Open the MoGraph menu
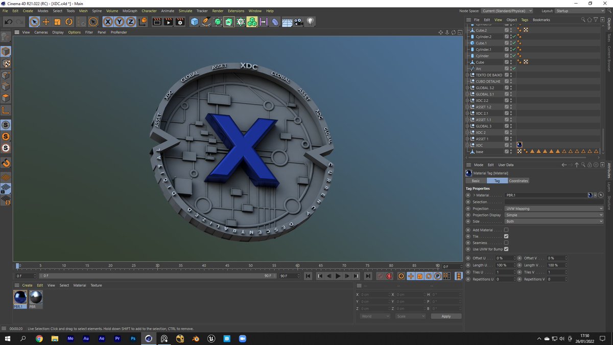613x345 pixels. [x=129, y=11]
